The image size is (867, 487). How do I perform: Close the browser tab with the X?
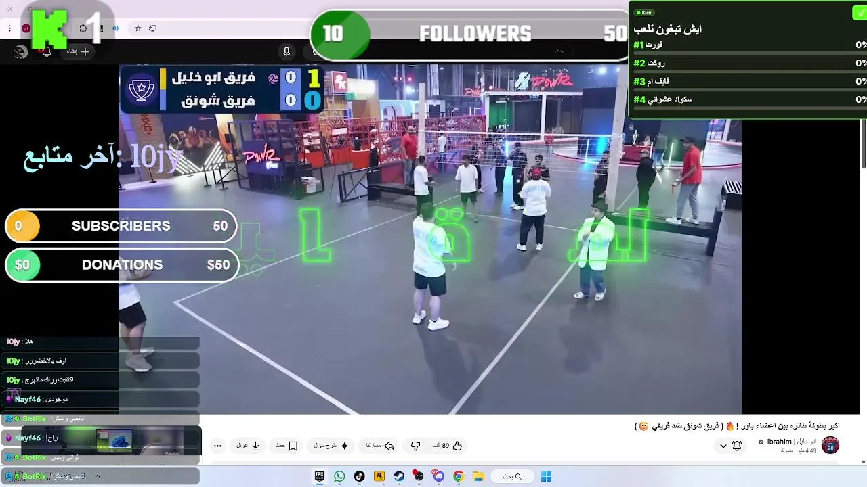click(x=9, y=9)
